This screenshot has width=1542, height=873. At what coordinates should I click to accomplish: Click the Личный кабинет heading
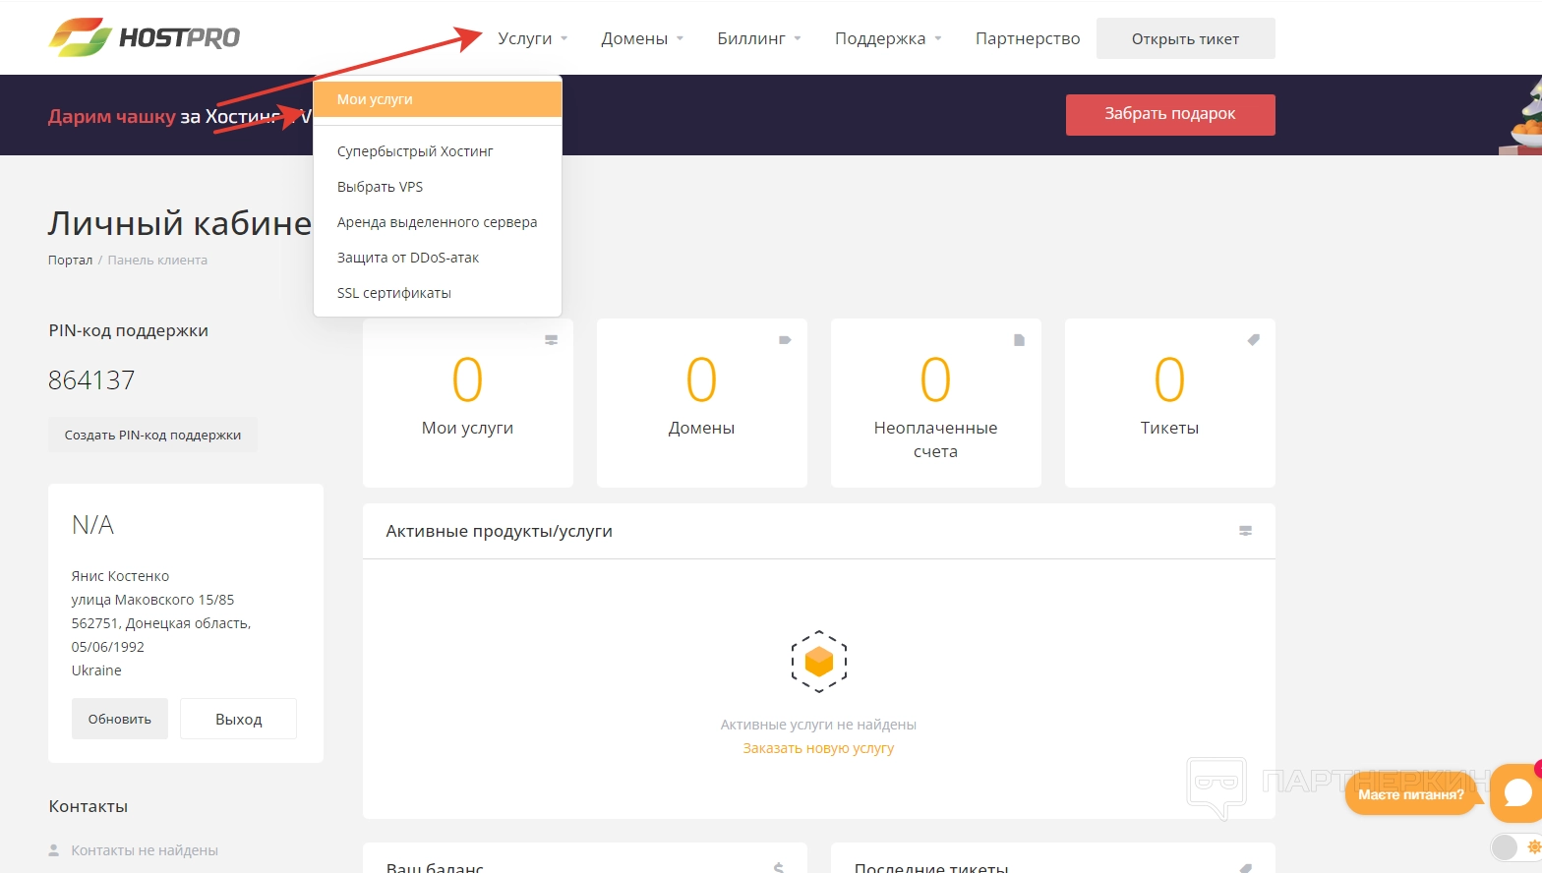(x=180, y=223)
